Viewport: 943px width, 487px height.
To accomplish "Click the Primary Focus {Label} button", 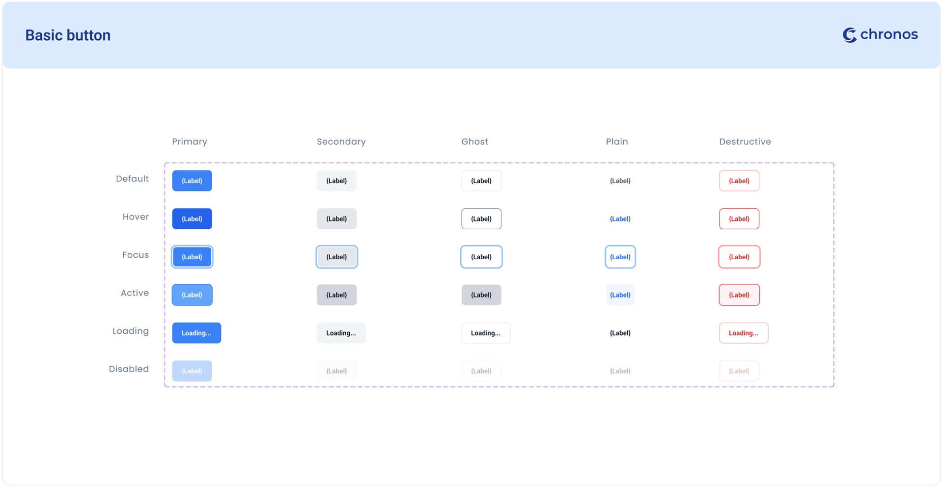I will click(192, 257).
